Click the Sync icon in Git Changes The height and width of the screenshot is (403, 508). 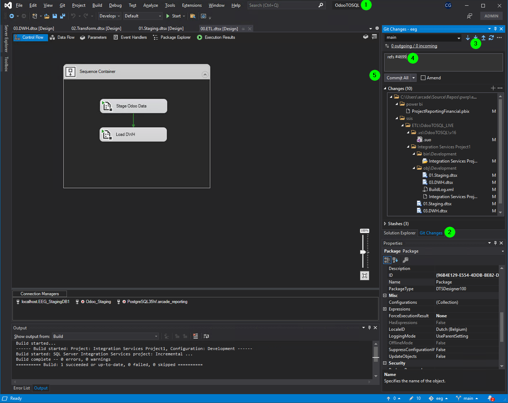pos(491,38)
